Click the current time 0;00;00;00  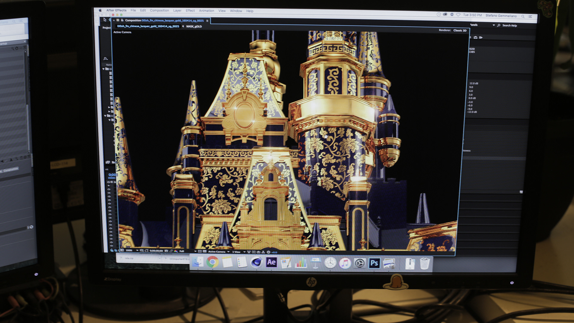[156, 251]
